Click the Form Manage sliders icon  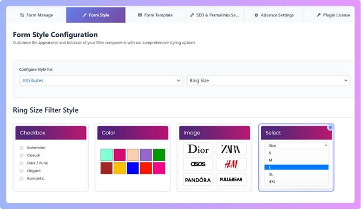[x=22, y=15]
